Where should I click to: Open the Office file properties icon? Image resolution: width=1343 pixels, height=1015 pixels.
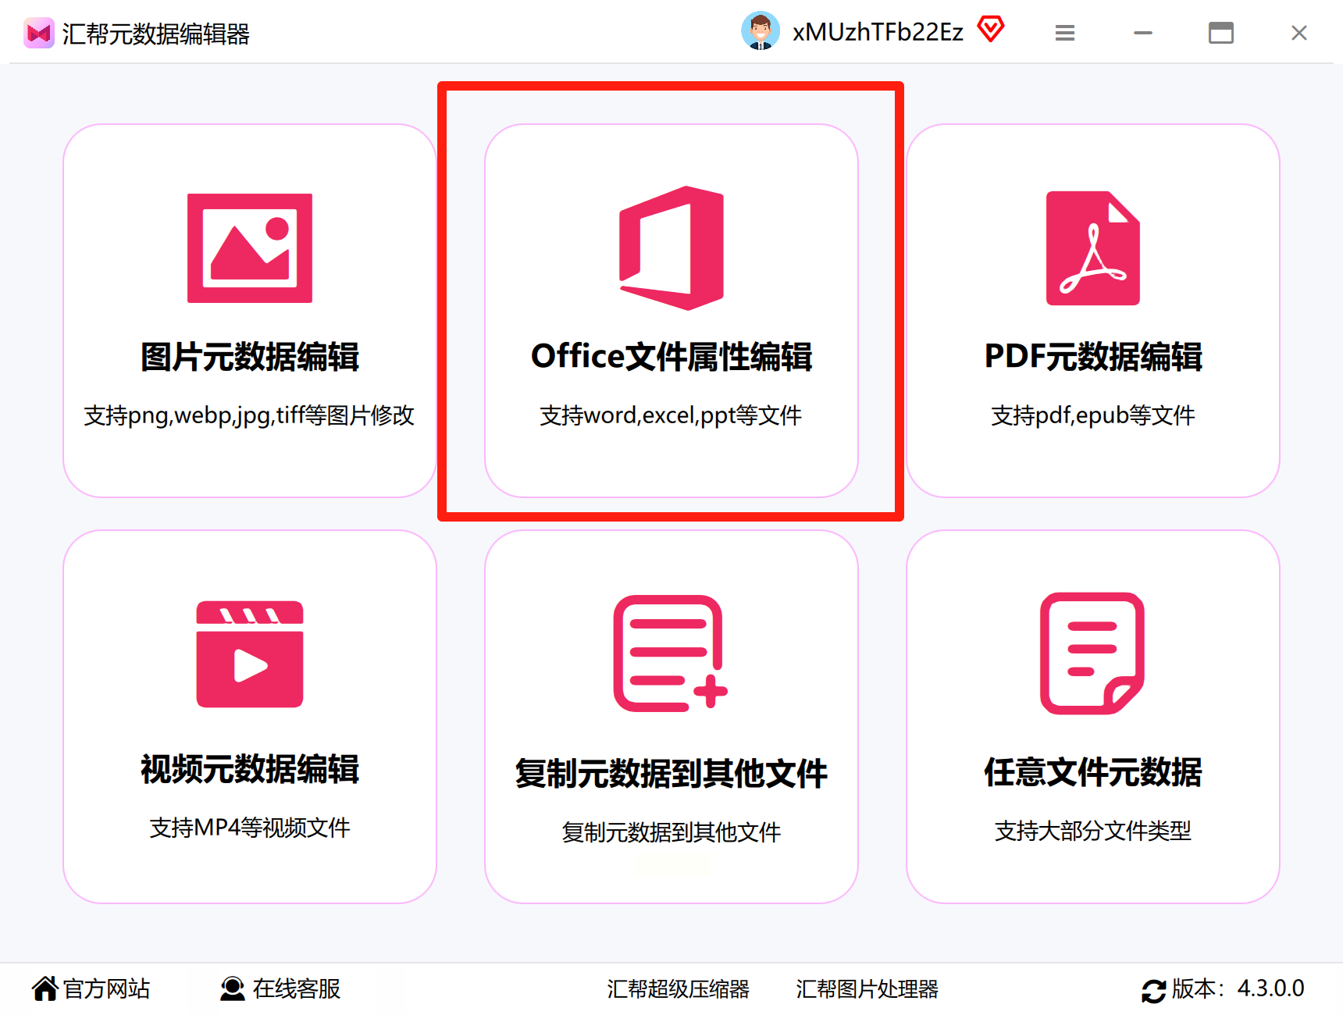click(x=671, y=248)
